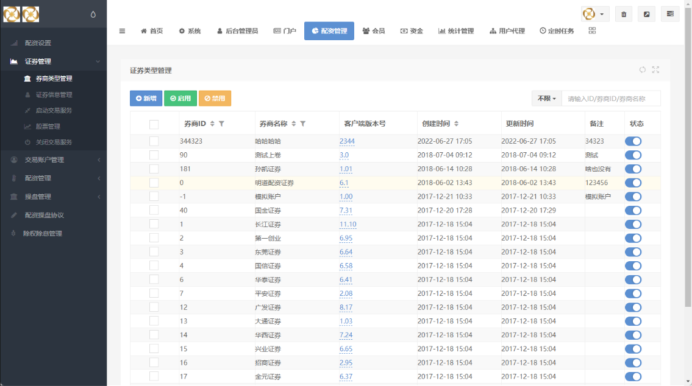Open 股票管理 in the sidebar
This screenshot has width=692, height=386.
click(x=54, y=126)
